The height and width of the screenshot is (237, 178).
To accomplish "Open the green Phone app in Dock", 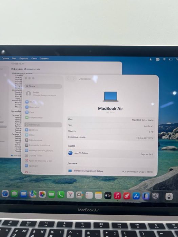I will [61, 195].
